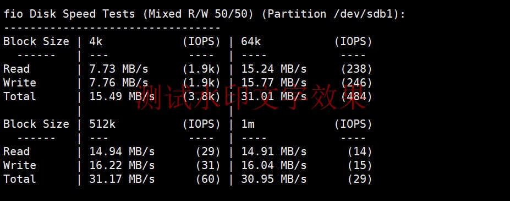Click the 1m write speed 16.04 MB/s
The height and width of the screenshot is (201, 510).
274,165
